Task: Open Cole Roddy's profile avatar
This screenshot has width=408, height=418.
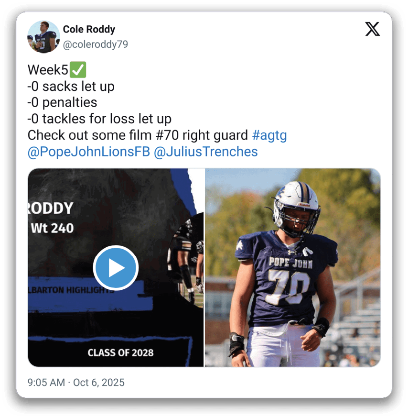Action: click(43, 37)
